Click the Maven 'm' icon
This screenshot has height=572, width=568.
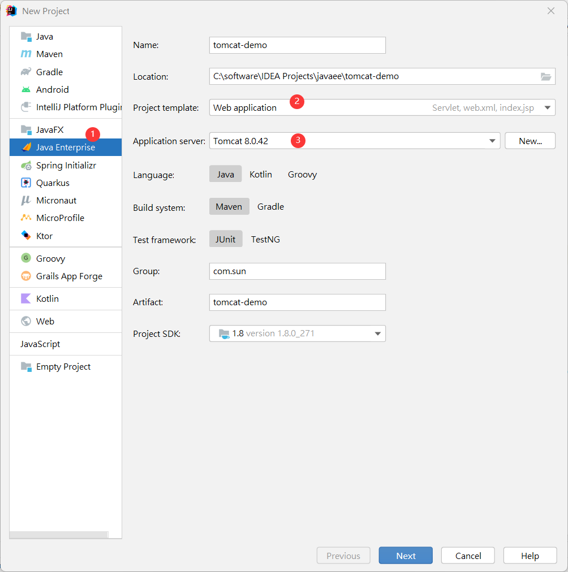26,54
